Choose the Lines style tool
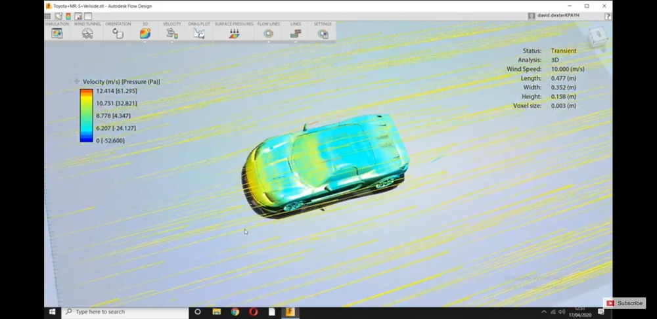The width and height of the screenshot is (657, 319). [296, 34]
